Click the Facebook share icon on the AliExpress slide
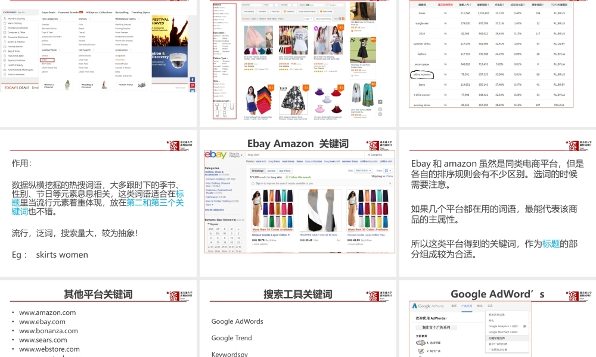This screenshot has width=596, height=357. coord(193,80)
